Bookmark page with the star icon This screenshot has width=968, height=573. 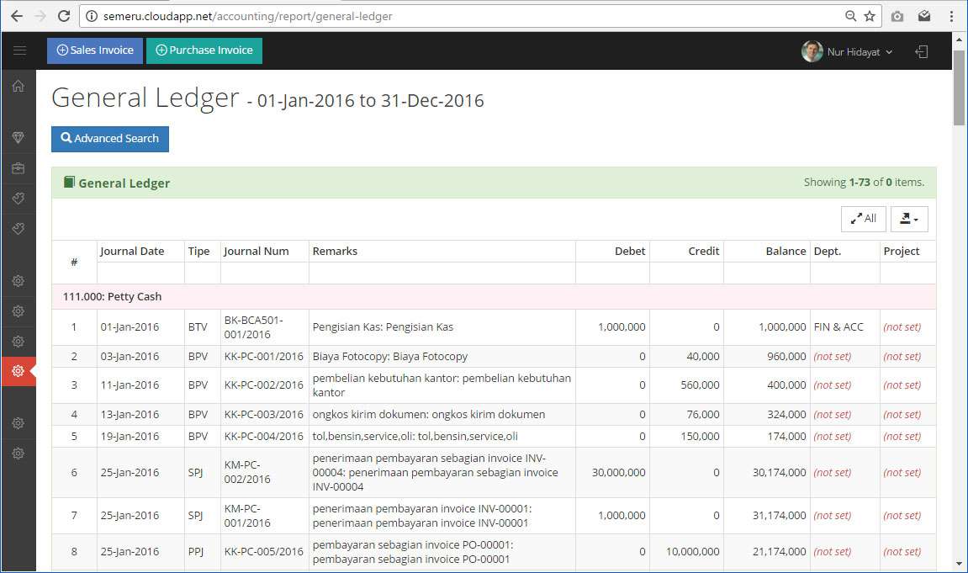click(870, 16)
